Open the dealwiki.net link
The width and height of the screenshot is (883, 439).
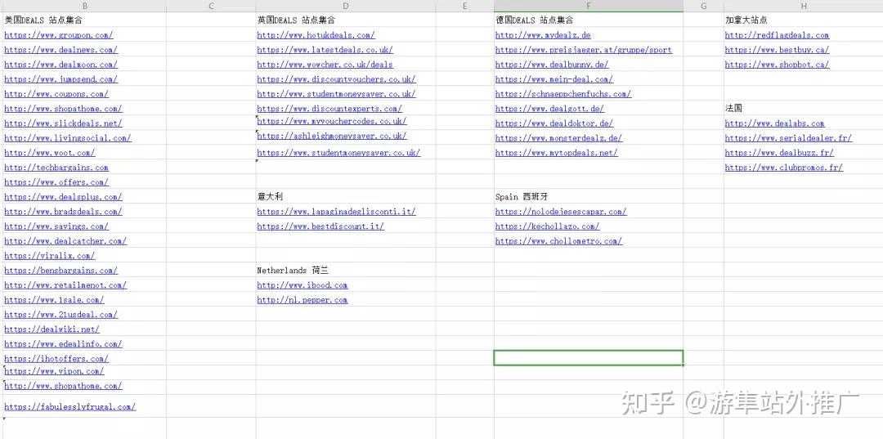point(52,329)
